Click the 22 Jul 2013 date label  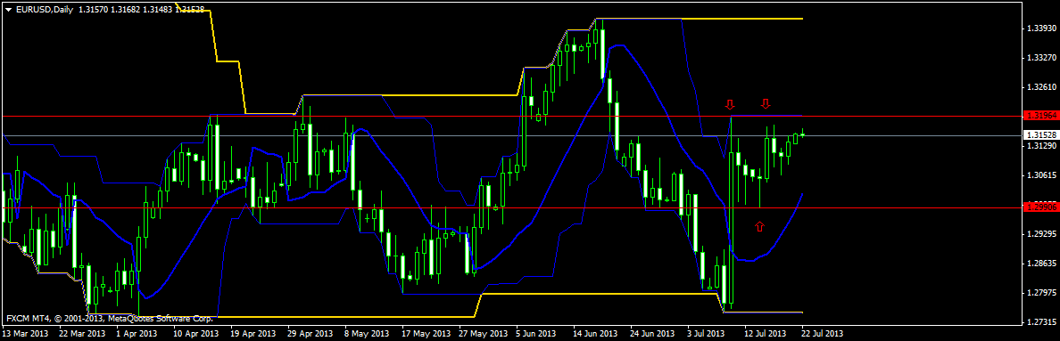click(x=822, y=333)
